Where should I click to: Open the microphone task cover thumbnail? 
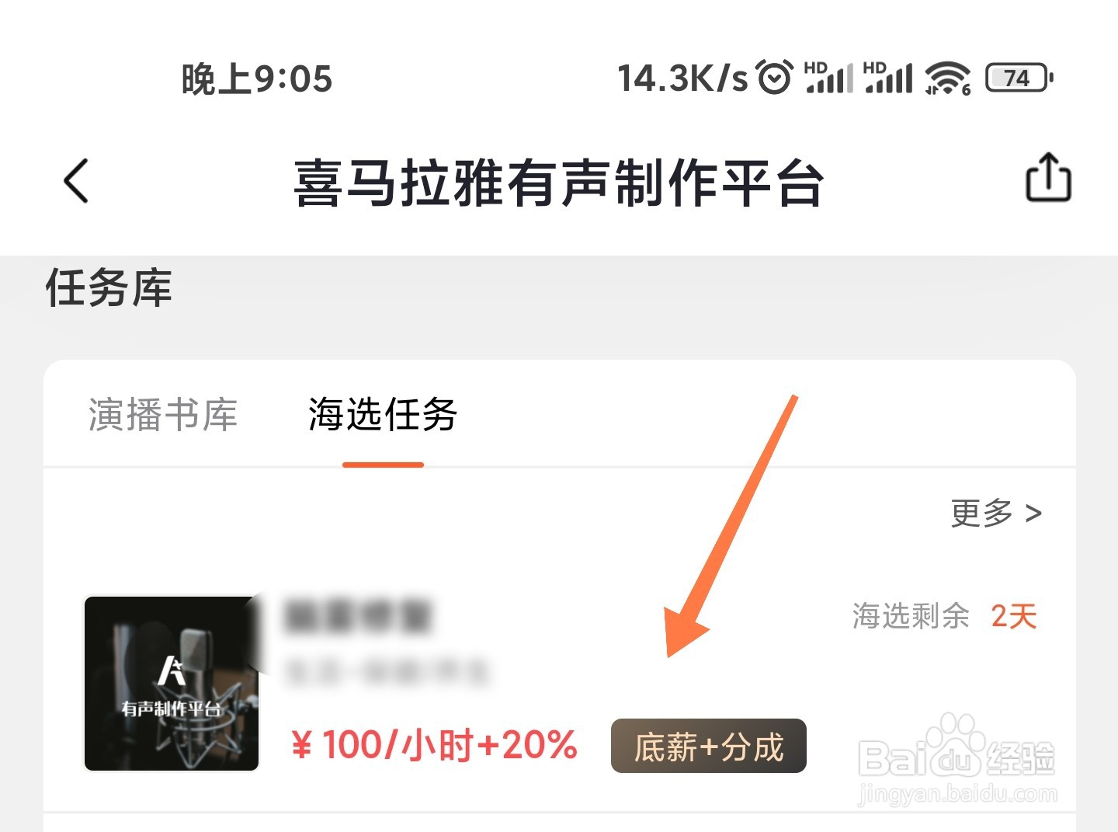coord(172,684)
